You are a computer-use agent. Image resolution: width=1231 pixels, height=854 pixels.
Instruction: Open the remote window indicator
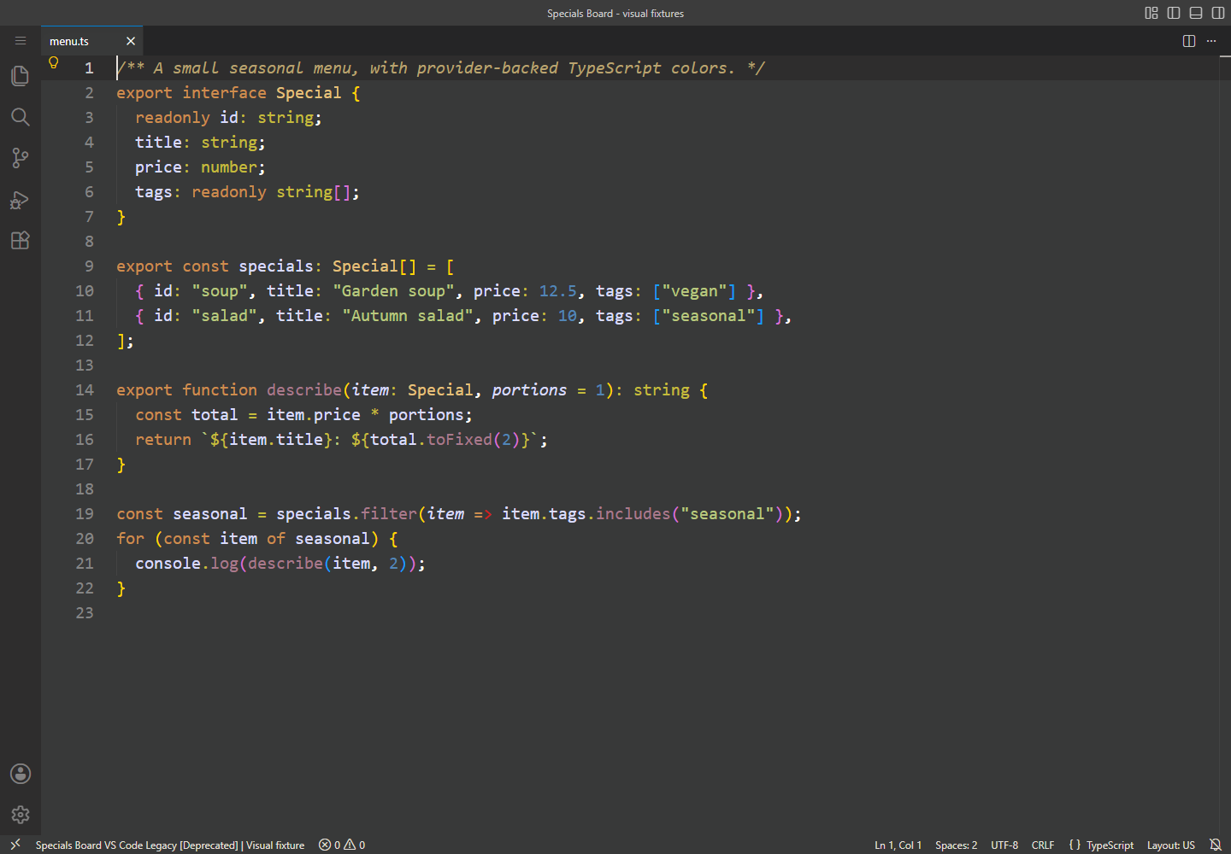click(x=15, y=845)
